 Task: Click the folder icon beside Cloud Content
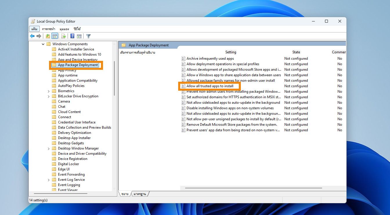pos(54,112)
